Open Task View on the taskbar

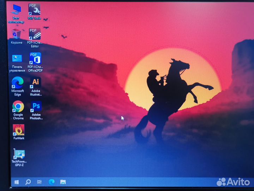pyautogui.click(x=40, y=182)
